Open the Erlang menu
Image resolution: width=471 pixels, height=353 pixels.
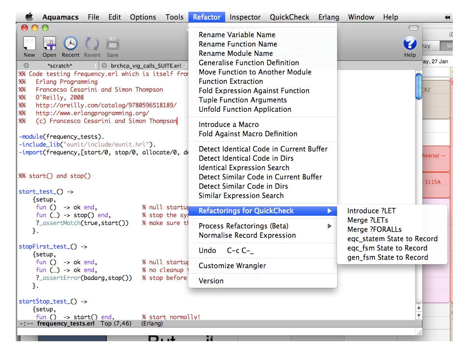click(329, 17)
